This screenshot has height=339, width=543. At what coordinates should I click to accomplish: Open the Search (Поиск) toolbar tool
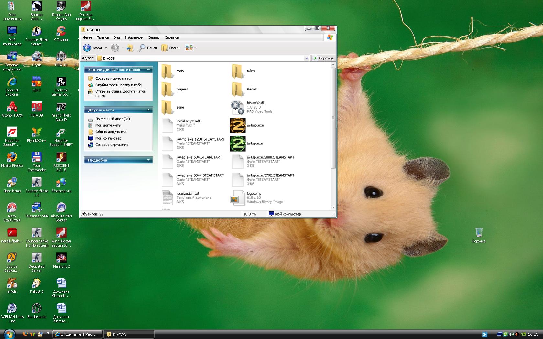coord(148,48)
